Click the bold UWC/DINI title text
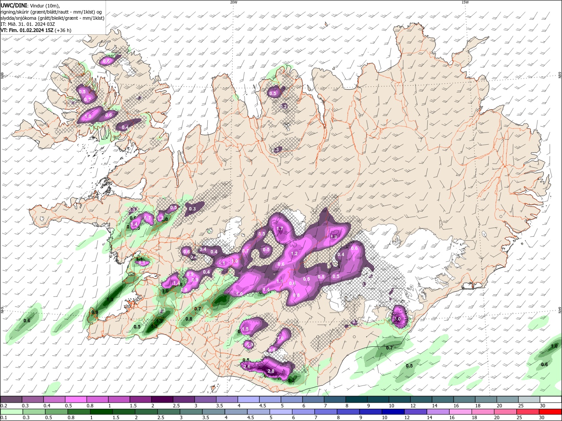The height and width of the screenshot is (421, 562). point(13,5)
